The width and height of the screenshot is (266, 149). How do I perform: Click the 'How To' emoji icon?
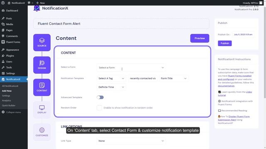[219, 116]
